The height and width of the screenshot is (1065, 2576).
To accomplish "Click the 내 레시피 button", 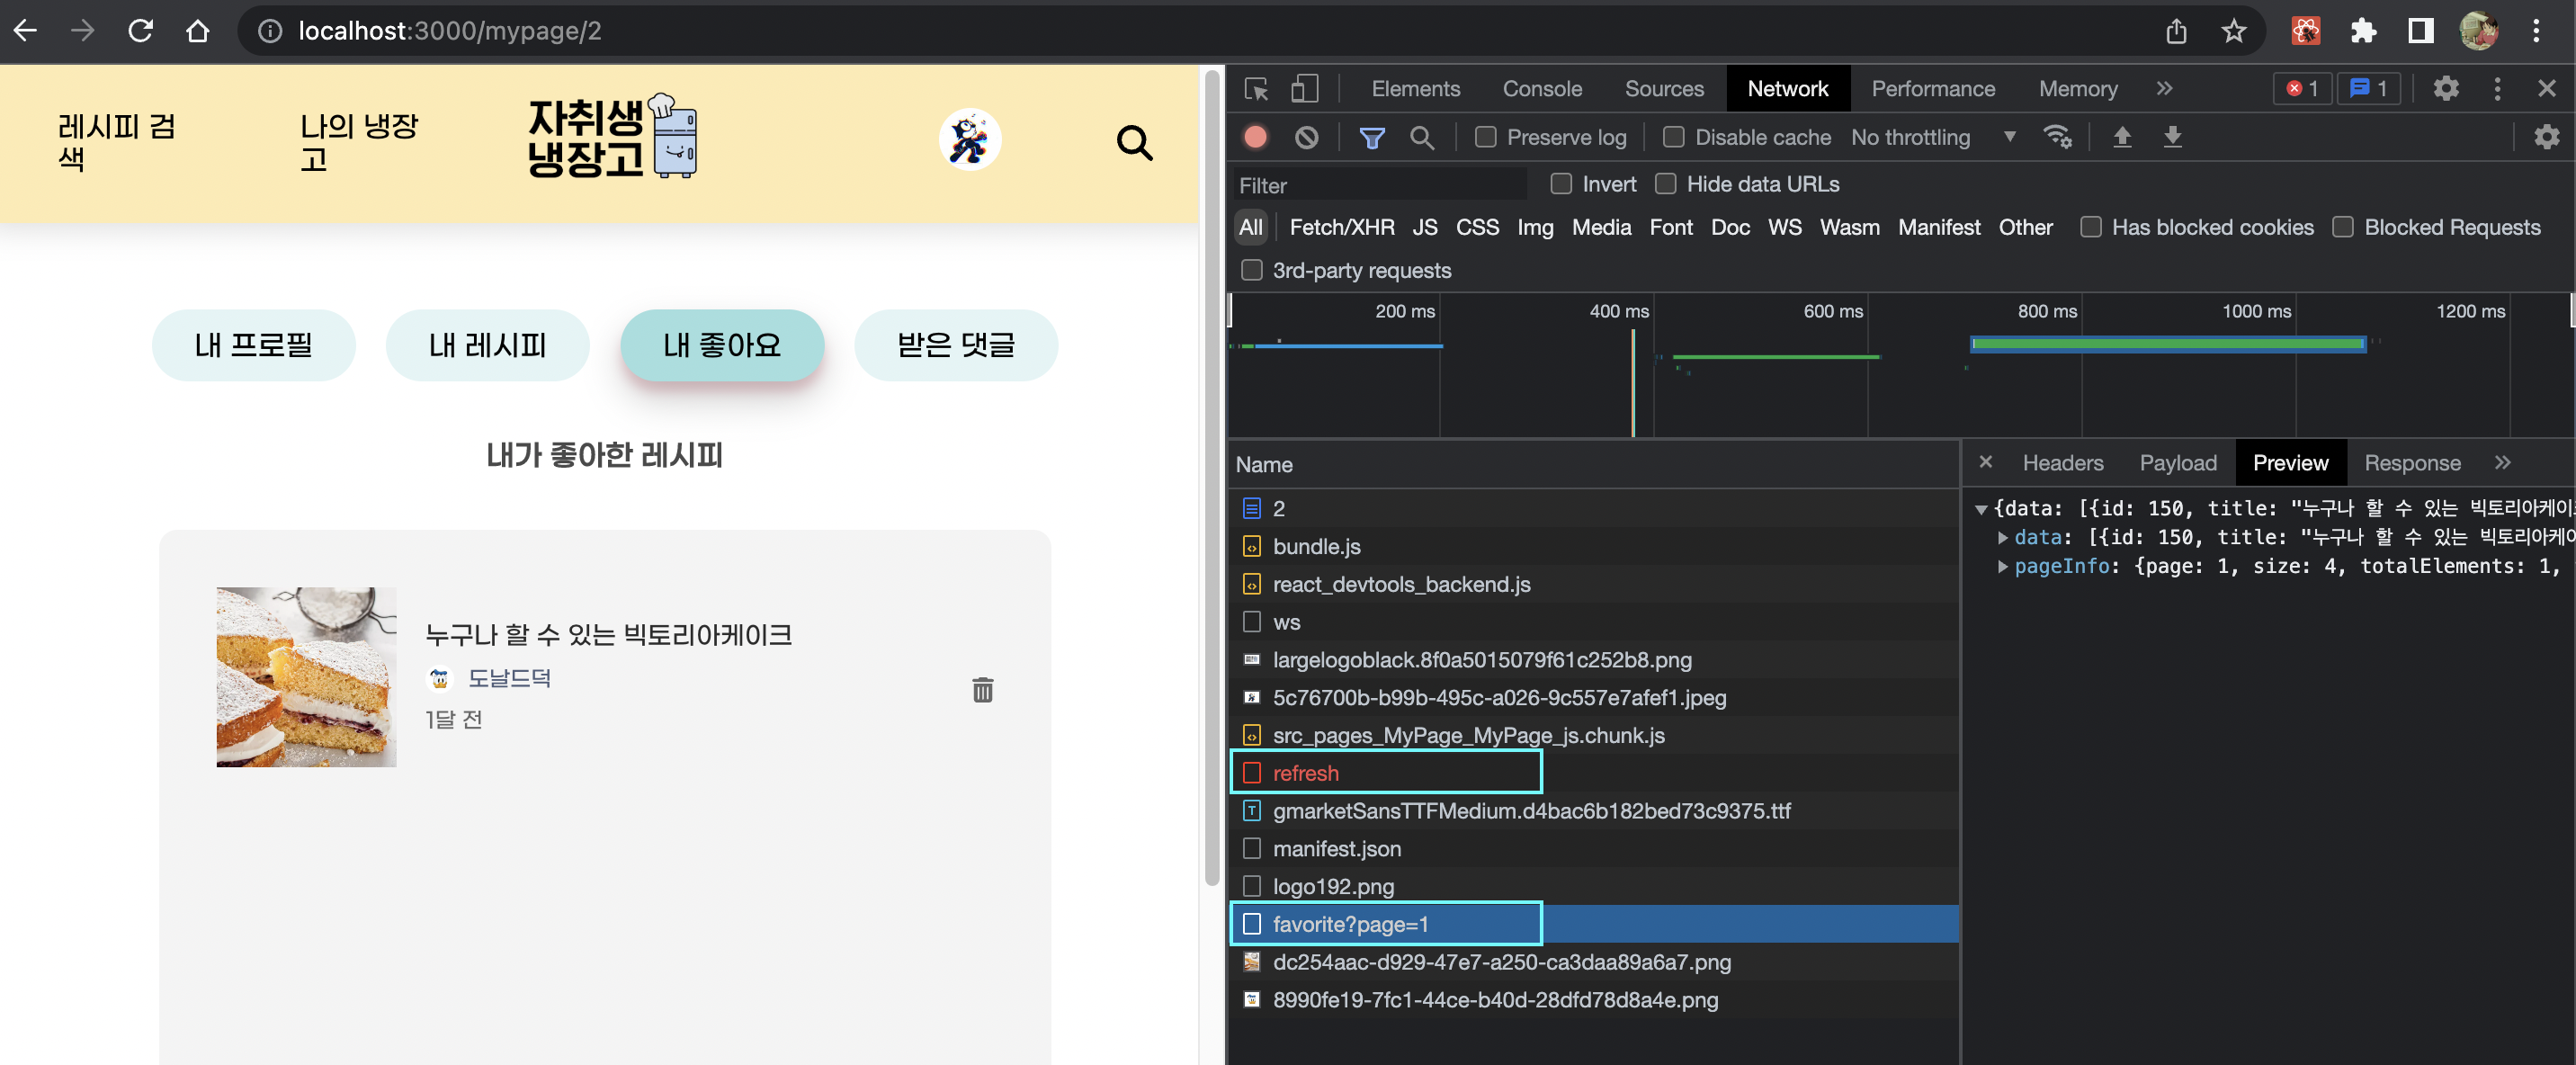I will 487,345.
